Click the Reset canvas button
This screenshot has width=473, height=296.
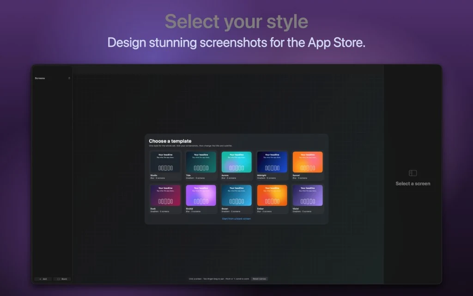(x=260, y=279)
